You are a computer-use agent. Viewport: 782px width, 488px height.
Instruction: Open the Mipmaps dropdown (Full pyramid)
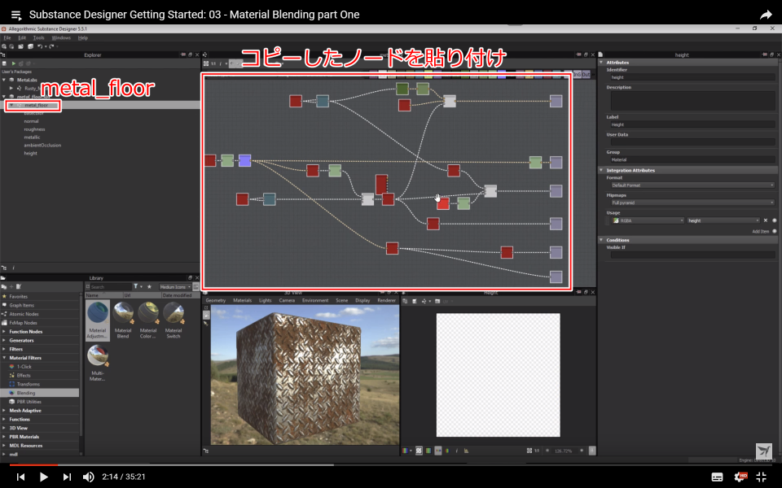click(x=692, y=203)
